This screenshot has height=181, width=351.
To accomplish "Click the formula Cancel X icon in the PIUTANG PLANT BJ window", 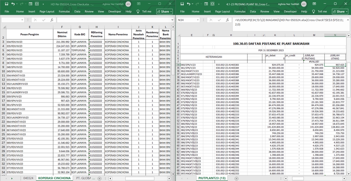I will click(211, 20).
